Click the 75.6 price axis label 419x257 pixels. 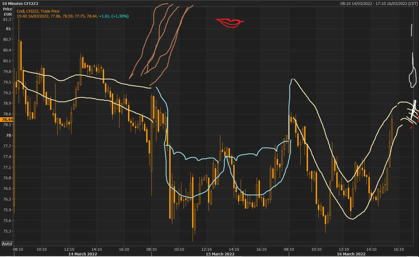(x=8, y=220)
